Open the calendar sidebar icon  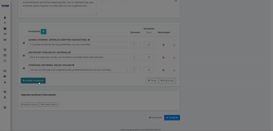5,50
